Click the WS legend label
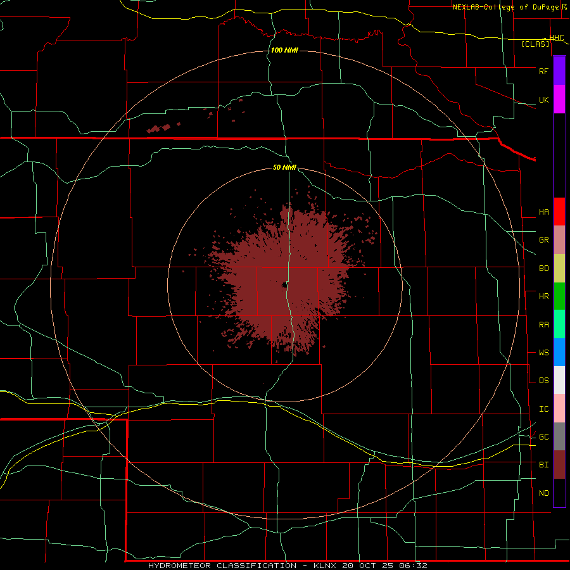This screenshot has height=570, width=570. pos(543,353)
